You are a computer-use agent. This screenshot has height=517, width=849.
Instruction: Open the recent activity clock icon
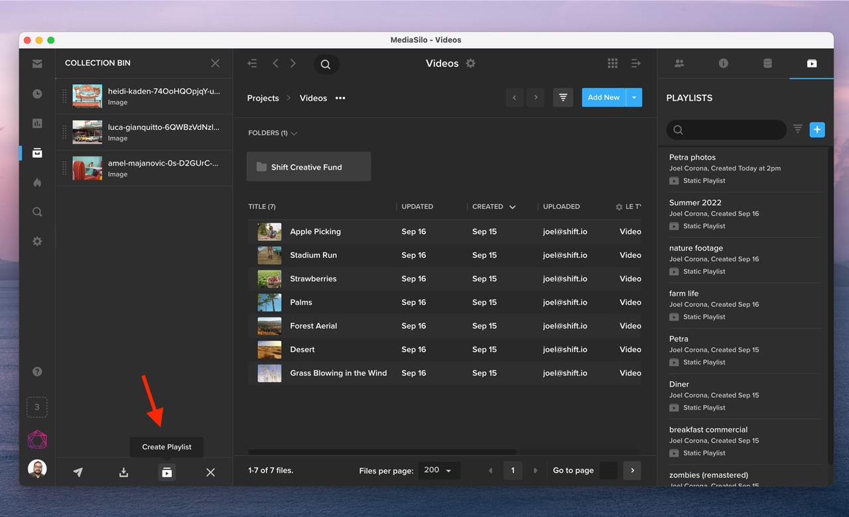click(37, 94)
